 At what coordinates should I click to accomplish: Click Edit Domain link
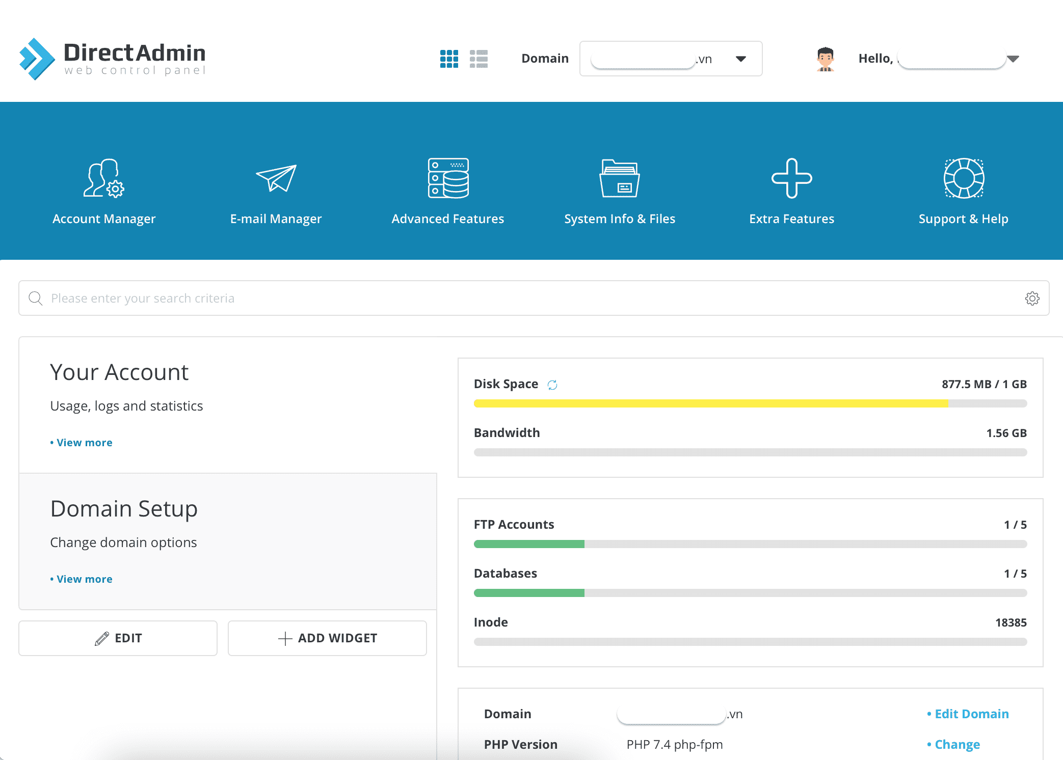coord(971,714)
